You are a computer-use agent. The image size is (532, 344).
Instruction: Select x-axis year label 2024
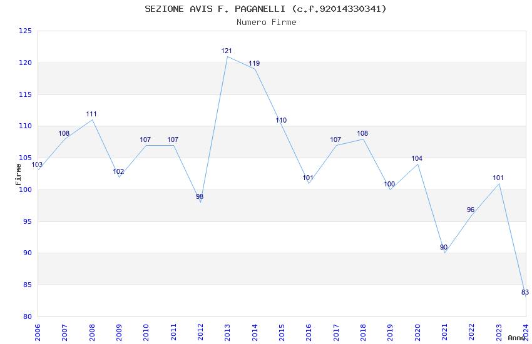(526, 332)
